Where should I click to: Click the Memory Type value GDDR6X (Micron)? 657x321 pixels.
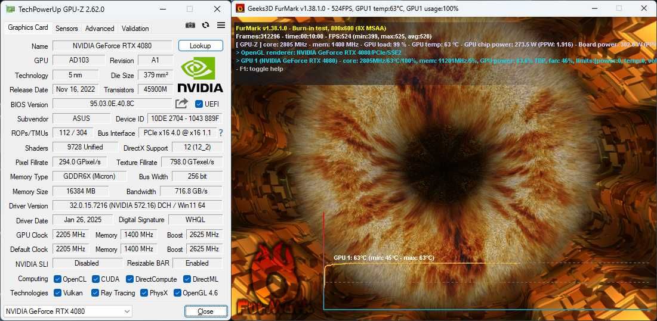pos(90,176)
